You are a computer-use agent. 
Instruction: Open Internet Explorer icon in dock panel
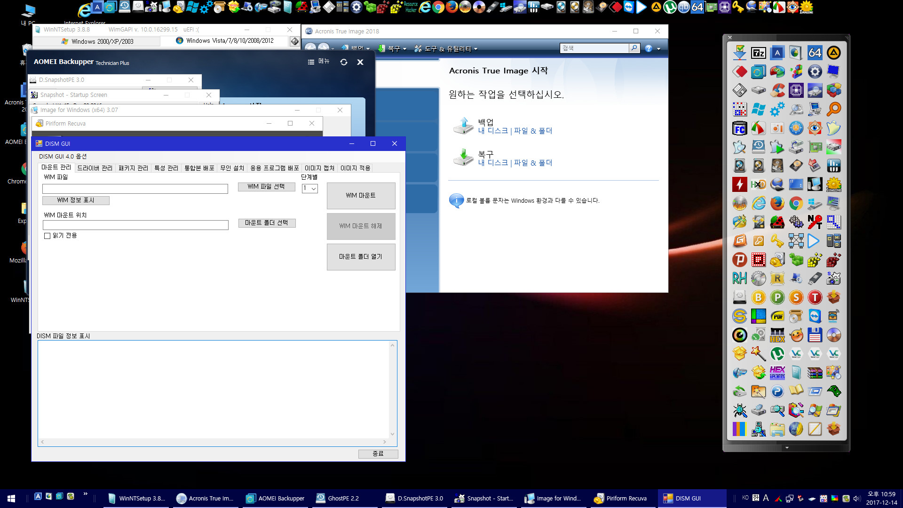tap(758, 203)
